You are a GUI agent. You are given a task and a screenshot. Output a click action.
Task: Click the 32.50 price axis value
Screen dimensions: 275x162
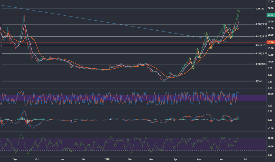click(x=271, y=1)
